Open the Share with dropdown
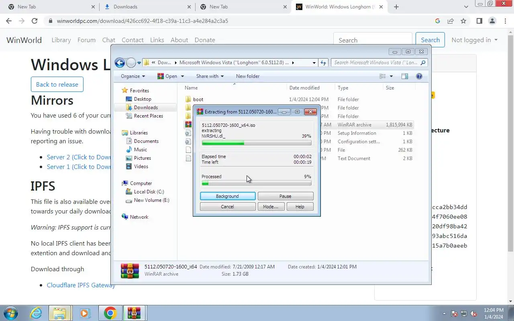Viewport: 514px width, 321px height. (210, 76)
